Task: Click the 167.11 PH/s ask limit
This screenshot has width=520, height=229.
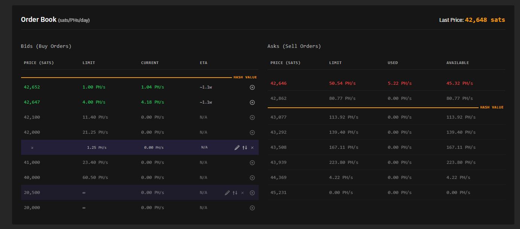Action: 343,147
